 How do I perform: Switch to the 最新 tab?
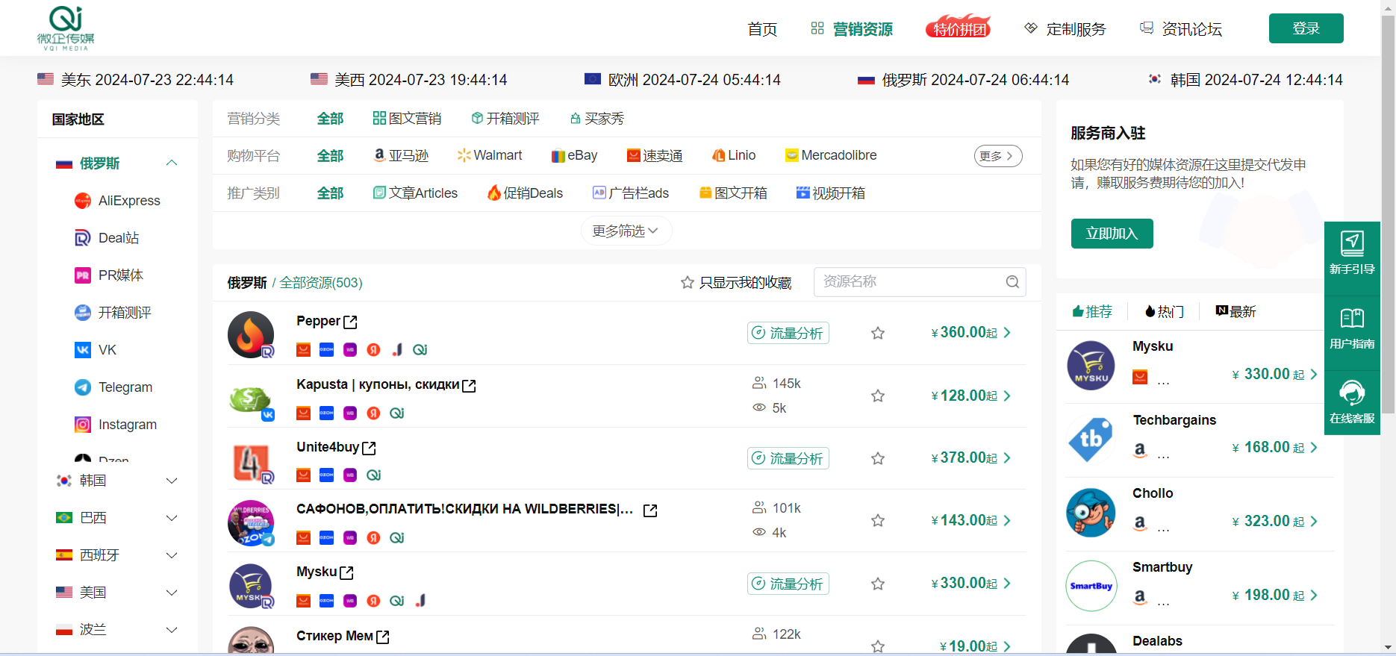tap(1236, 311)
